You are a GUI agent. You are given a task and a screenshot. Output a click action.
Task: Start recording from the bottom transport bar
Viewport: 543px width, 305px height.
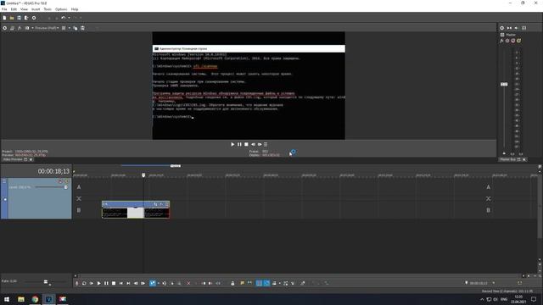[77, 283]
